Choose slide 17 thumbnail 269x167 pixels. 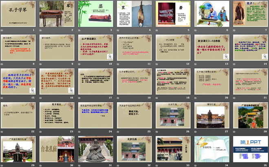(x=96, y=81)
